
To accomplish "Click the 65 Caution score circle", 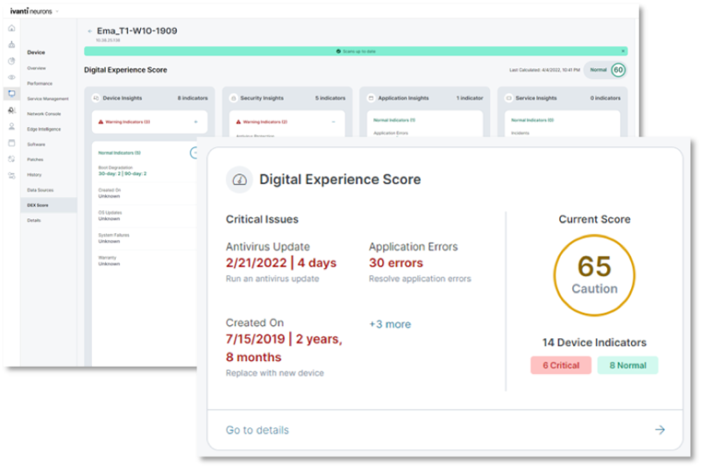I will click(594, 274).
